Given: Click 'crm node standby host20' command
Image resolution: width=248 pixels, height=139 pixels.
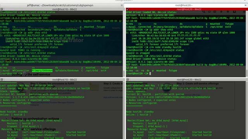Looking at the screenshot, I should click(165, 47).
